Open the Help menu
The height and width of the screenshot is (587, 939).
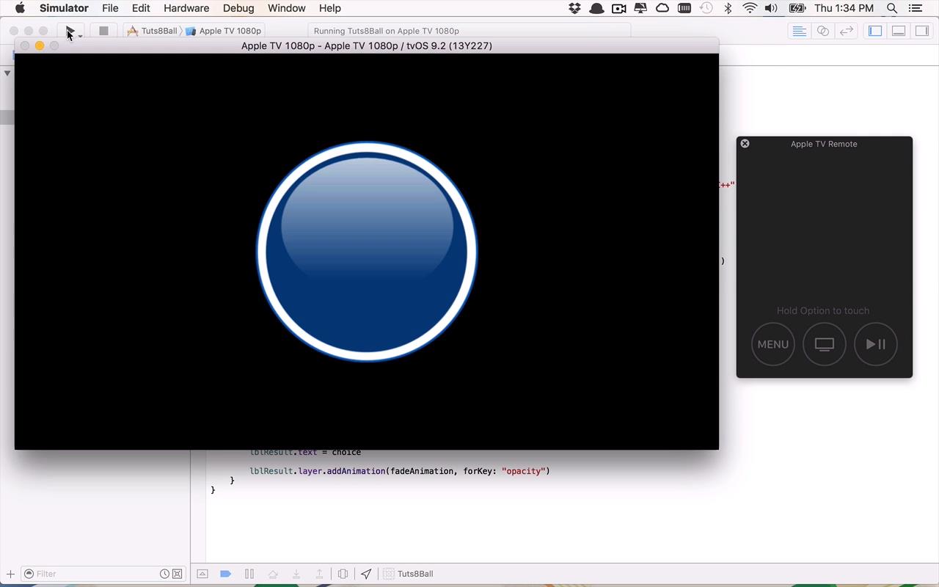coord(330,8)
